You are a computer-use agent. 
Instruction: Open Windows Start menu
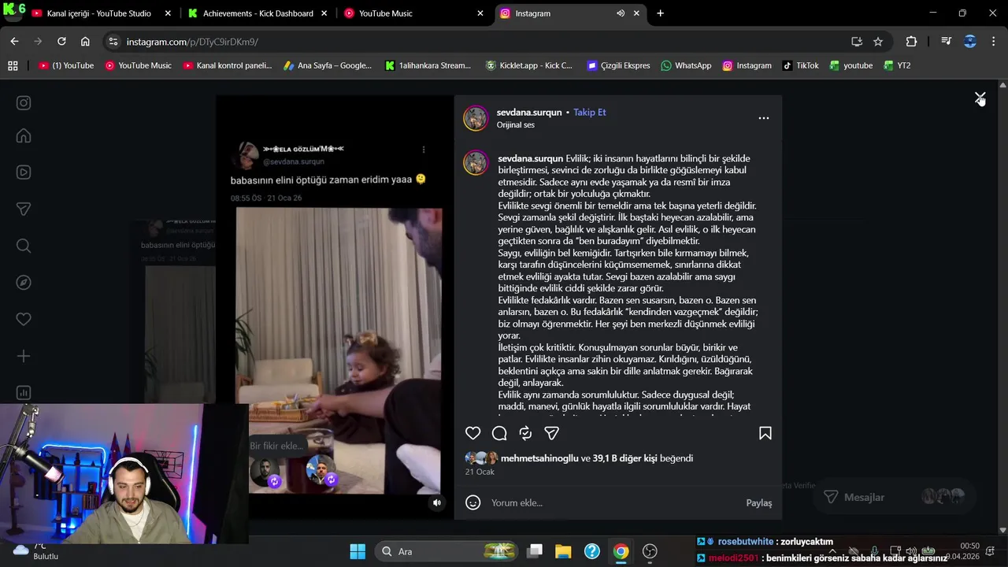tap(357, 551)
